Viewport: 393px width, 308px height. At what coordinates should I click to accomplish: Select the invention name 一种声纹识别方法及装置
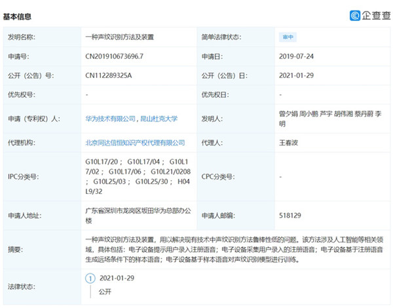(118, 37)
